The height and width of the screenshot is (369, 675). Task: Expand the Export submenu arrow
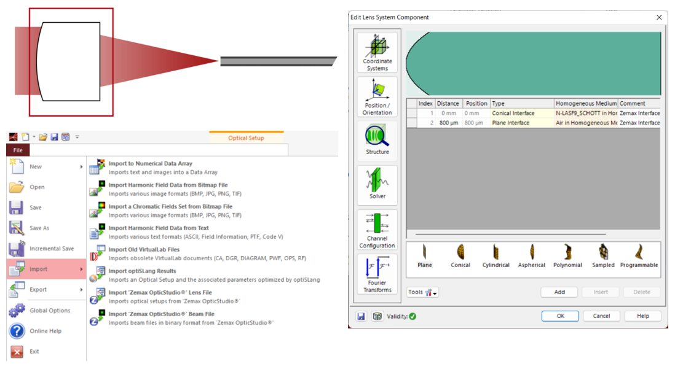click(x=81, y=289)
